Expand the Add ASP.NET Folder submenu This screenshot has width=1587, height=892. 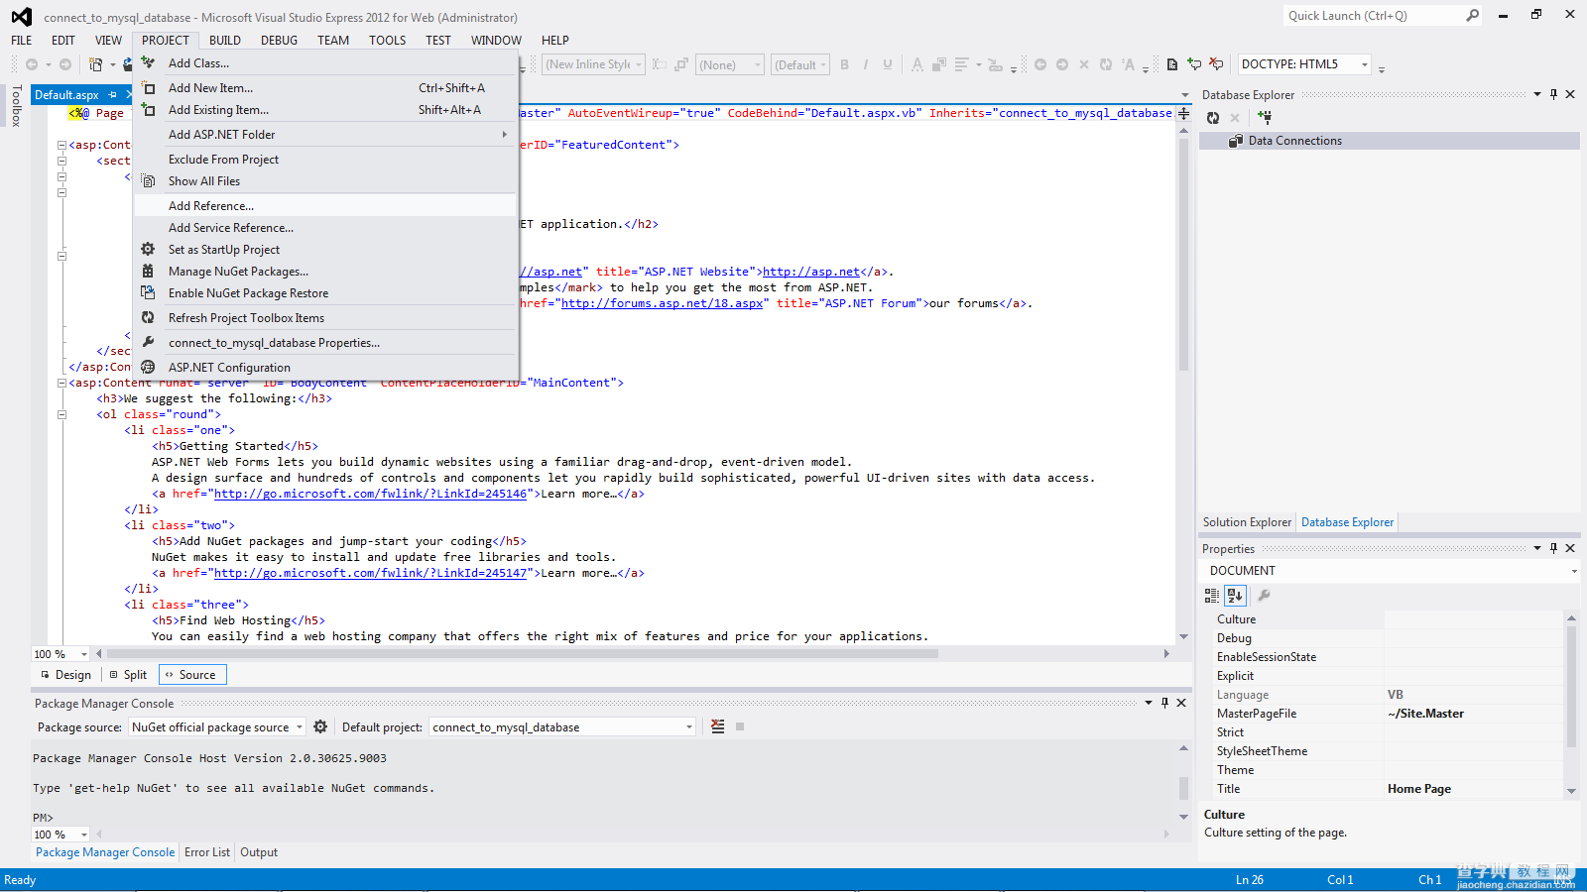325,135
